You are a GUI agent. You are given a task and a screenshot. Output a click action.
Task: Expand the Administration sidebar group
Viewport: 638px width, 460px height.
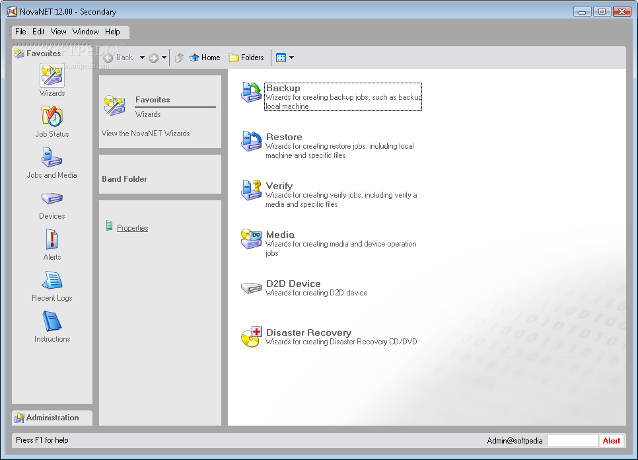coord(52,418)
